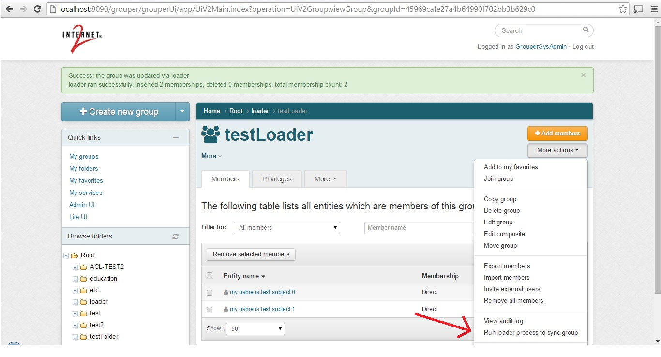Toggle the select-all members checkbox
The height and width of the screenshot is (357, 661).
(210, 276)
